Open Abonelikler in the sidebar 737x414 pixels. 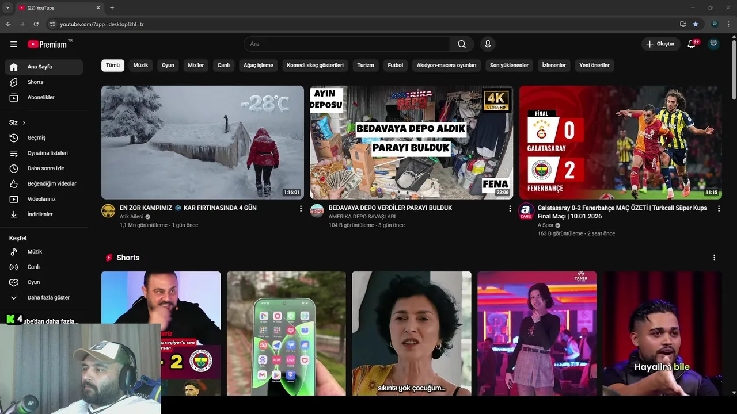[x=44, y=98]
